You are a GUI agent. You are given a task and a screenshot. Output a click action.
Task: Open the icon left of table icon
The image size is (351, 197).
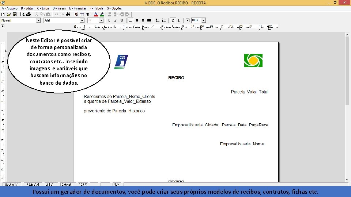[76, 14]
